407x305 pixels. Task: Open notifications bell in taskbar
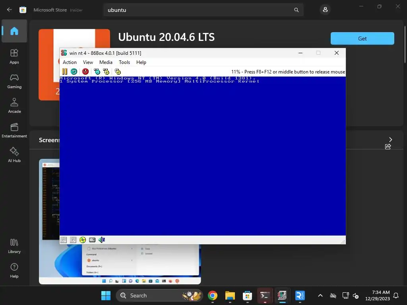pyautogui.click(x=396, y=295)
